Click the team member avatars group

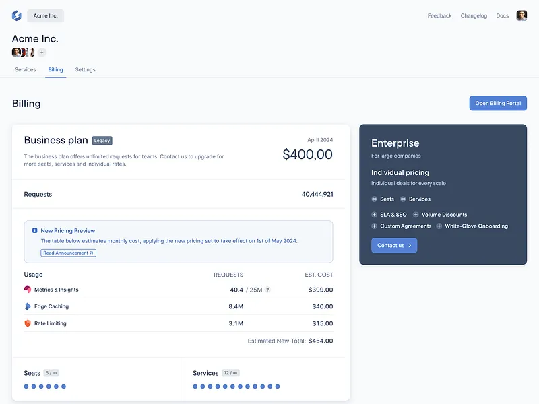[24, 53]
